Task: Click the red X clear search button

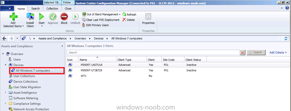Action: click(x=242, y=52)
